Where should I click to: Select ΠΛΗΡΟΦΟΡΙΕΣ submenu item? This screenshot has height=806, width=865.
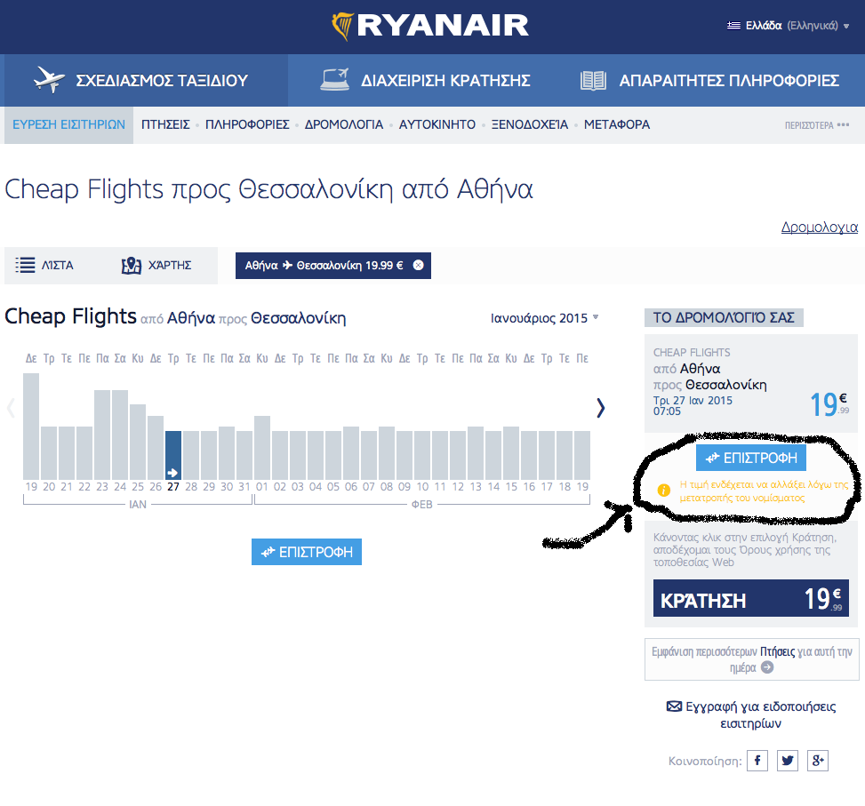(247, 125)
